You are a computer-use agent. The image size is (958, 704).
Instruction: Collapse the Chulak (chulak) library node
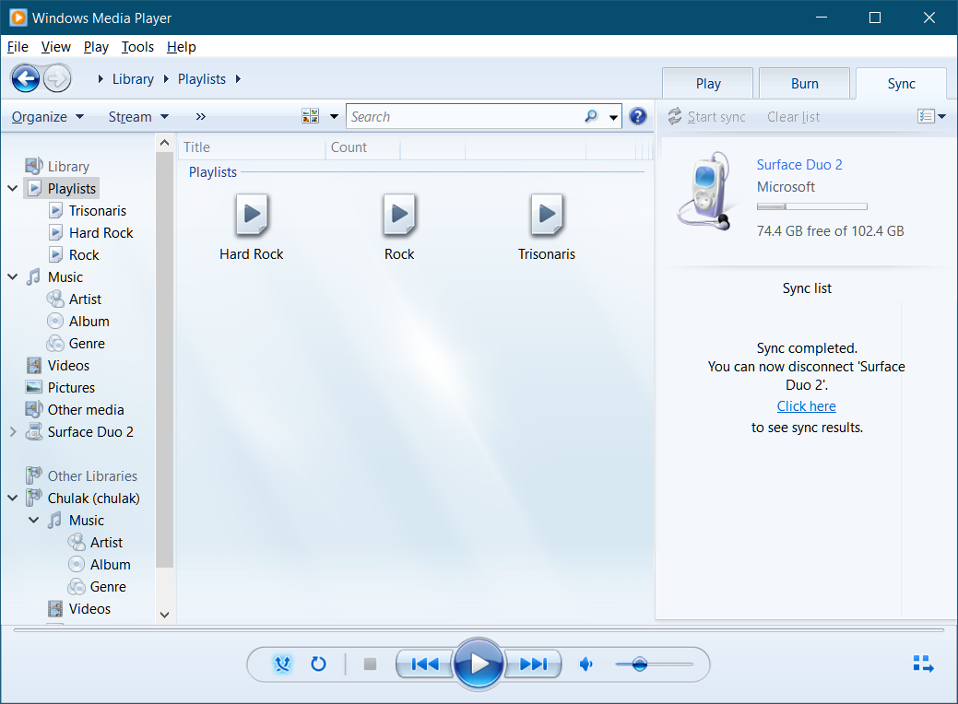[x=13, y=498]
